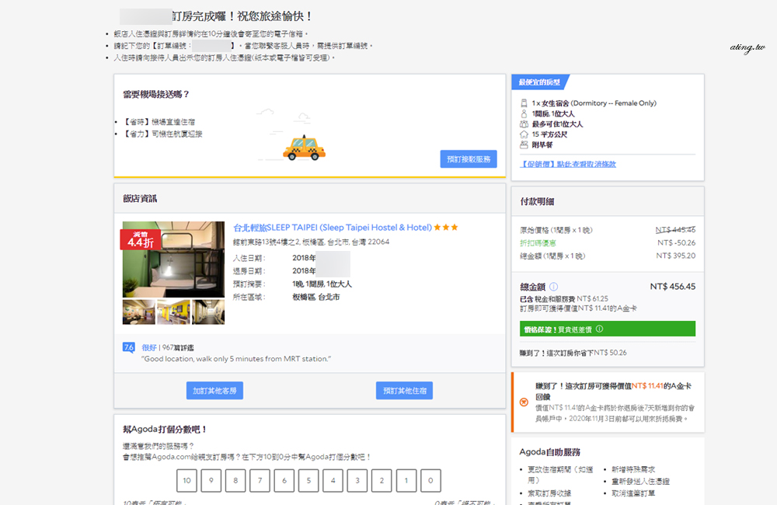This screenshot has height=505, width=777.
Task: Click the hotel three-star rating icons
Action: point(446,228)
